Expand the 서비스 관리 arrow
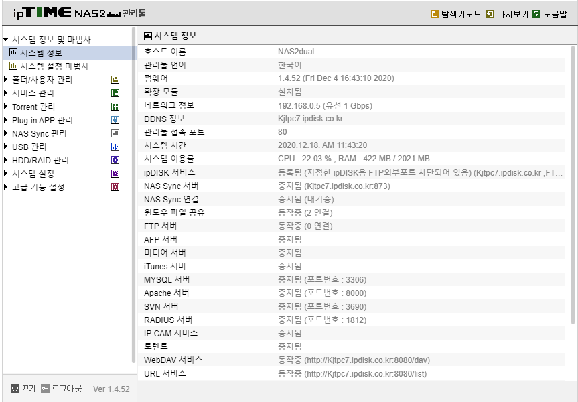578x402 pixels. 5,93
